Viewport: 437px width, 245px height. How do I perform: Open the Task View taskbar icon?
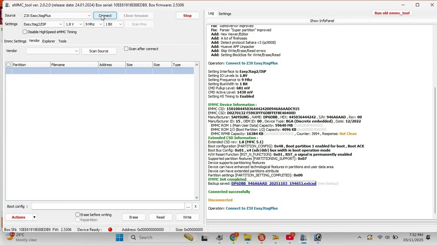pos(205,238)
